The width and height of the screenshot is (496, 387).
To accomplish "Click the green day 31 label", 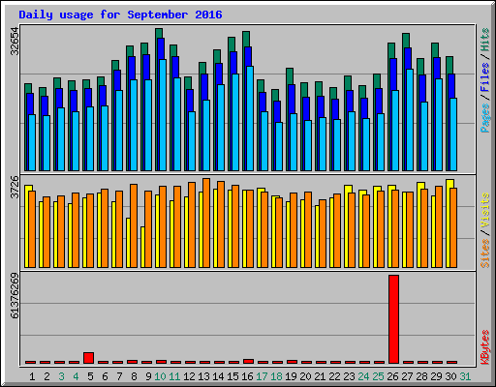I will click(x=465, y=376).
